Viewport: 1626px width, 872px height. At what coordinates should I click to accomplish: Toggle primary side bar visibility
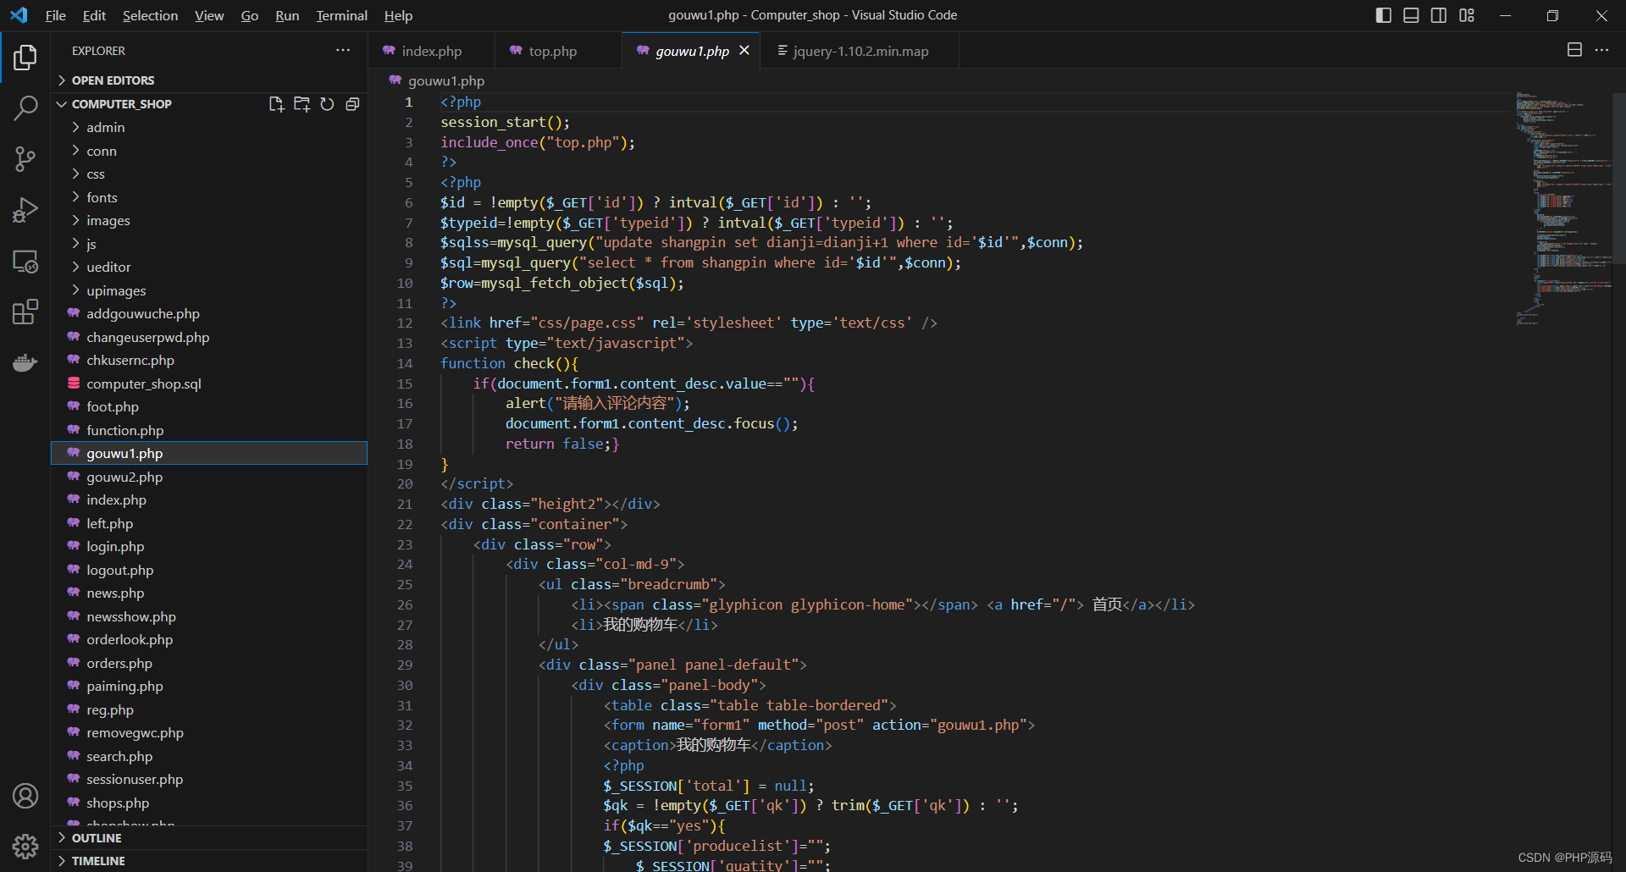(1384, 15)
